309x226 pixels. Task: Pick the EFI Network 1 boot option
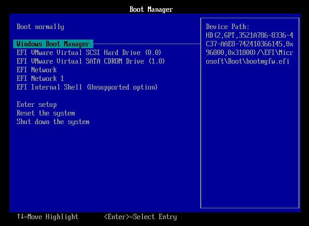click(x=40, y=79)
